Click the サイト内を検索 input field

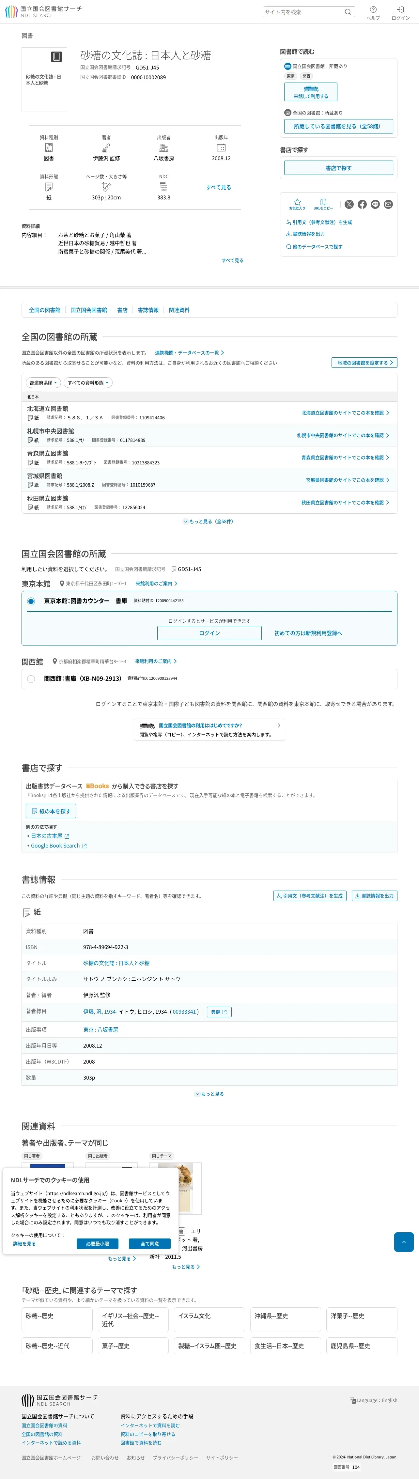(303, 11)
